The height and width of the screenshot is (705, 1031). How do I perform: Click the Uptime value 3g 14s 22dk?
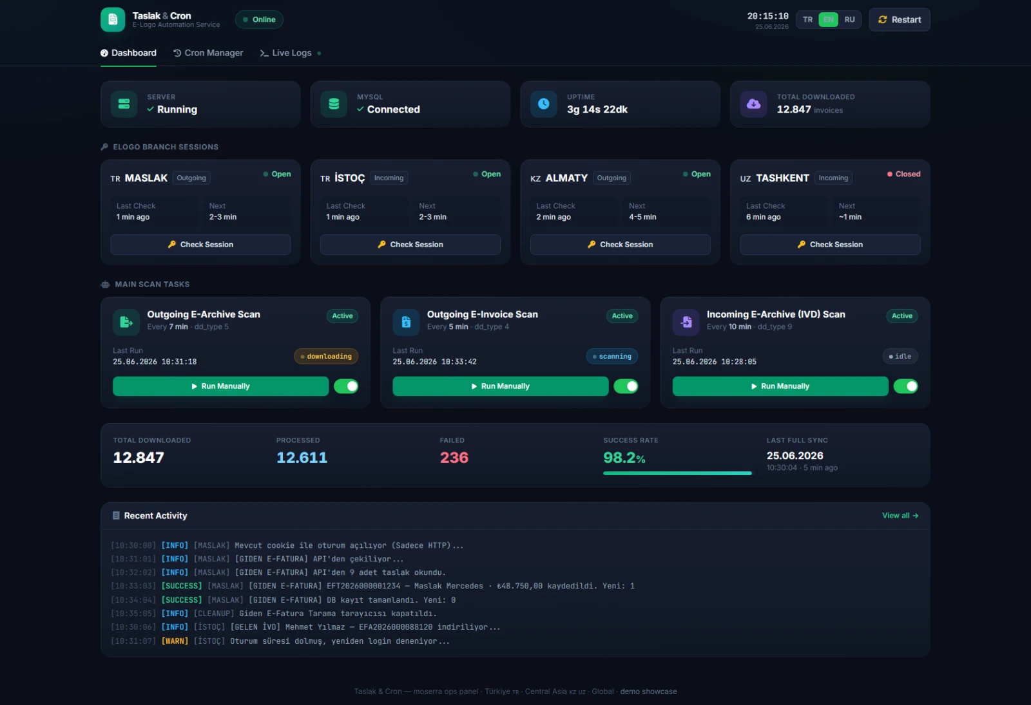click(597, 109)
